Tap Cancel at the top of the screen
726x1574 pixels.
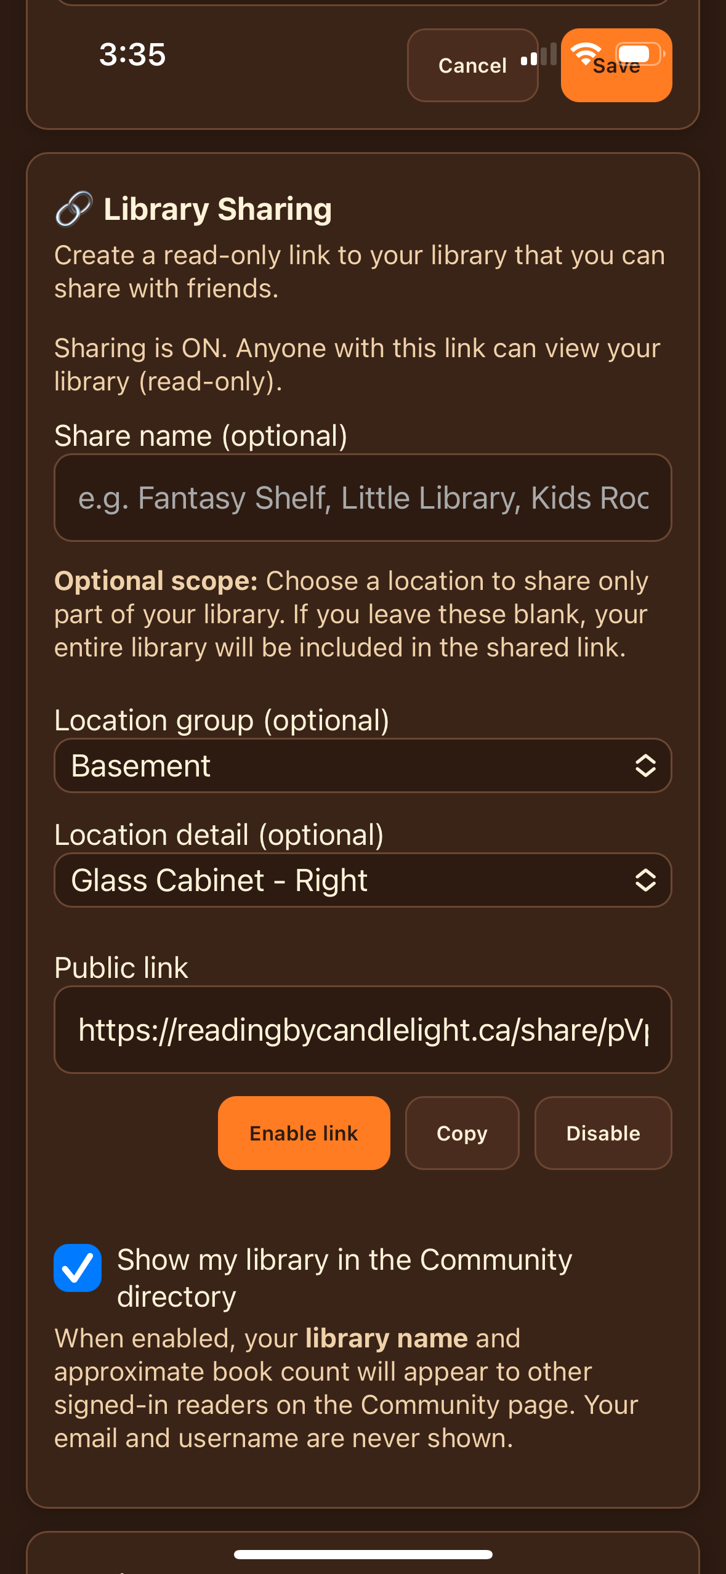pos(472,65)
